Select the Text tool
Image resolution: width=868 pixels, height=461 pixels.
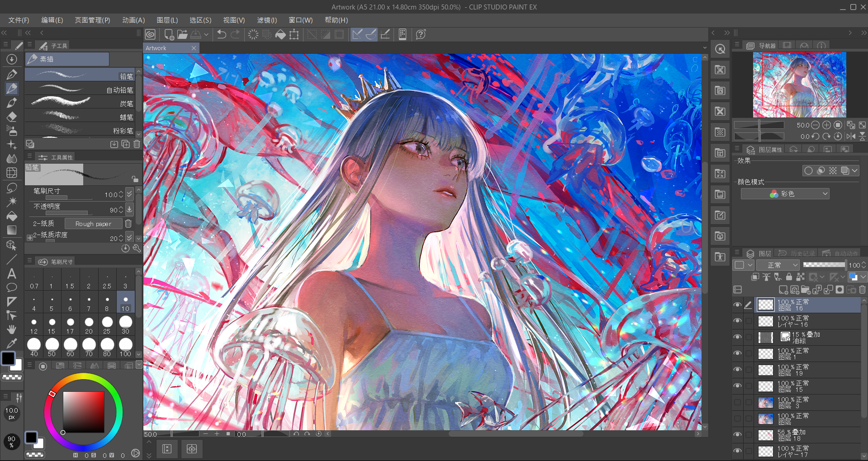(12, 273)
